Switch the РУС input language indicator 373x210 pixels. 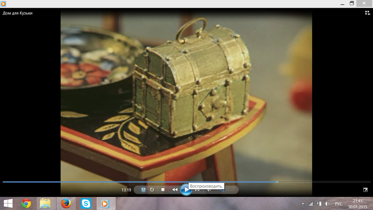338,204
